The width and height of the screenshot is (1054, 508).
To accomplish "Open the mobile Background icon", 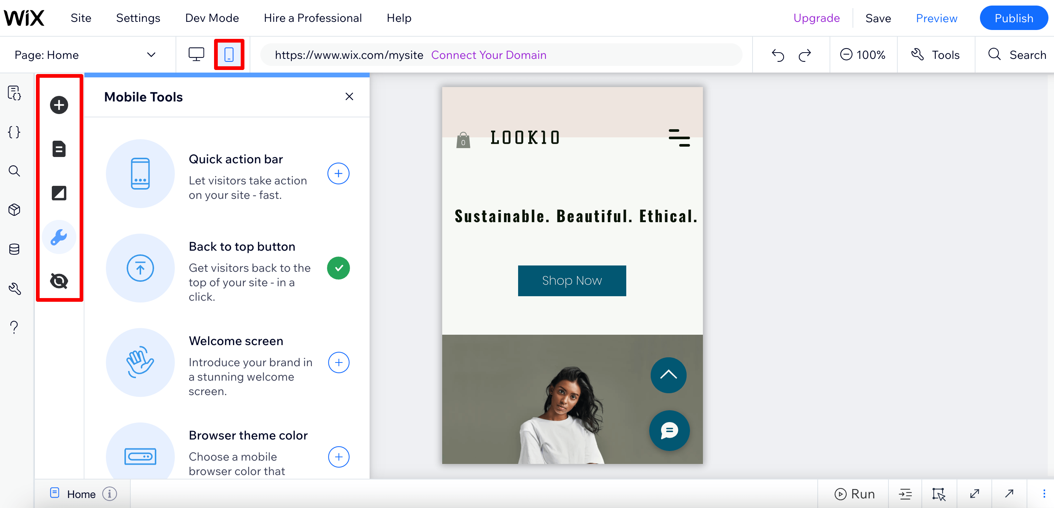I will 59,193.
